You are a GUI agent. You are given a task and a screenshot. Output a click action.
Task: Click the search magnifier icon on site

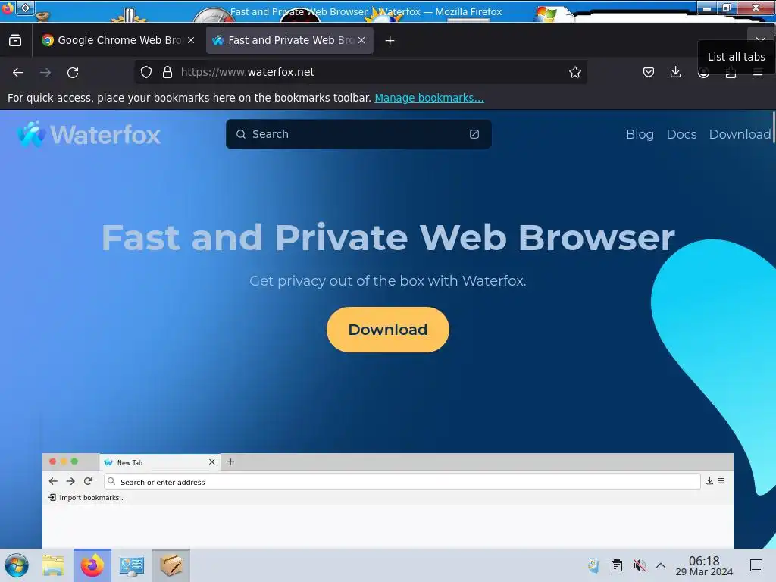click(x=241, y=134)
